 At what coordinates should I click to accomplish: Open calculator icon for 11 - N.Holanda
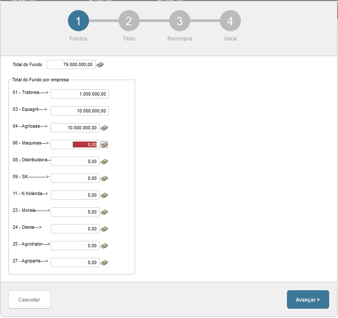104,195
